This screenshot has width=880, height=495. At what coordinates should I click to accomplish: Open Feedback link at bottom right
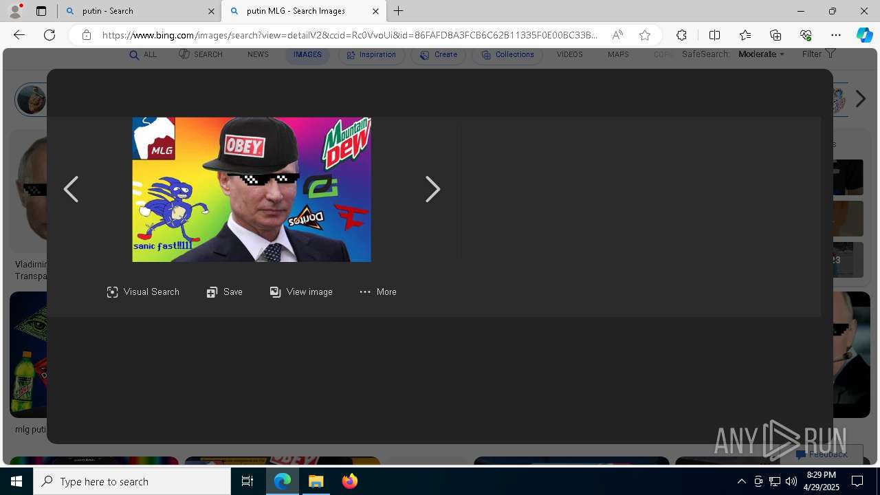[822, 454]
